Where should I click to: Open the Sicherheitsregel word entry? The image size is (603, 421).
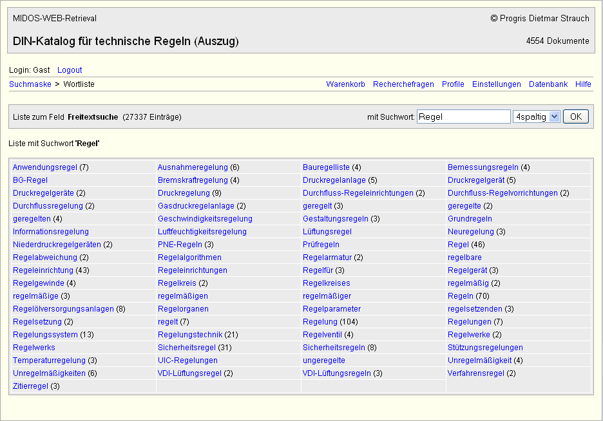(187, 348)
